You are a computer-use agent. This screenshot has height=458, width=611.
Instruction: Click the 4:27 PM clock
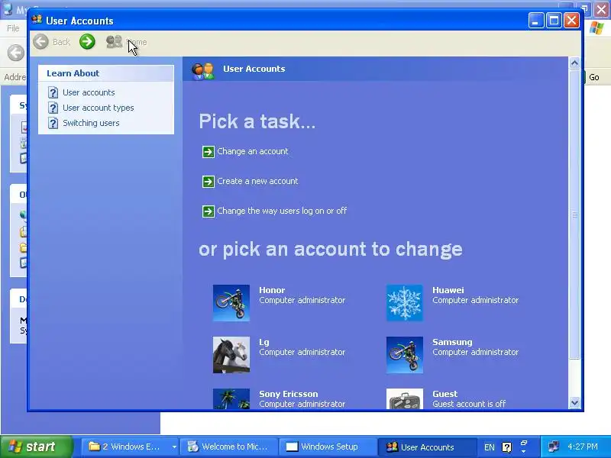pyautogui.click(x=583, y=447)
